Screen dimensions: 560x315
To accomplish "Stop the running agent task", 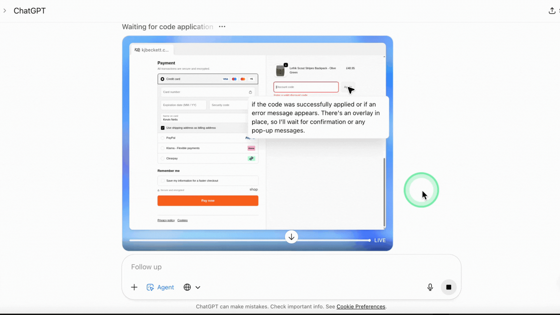I will click(449, 287).
